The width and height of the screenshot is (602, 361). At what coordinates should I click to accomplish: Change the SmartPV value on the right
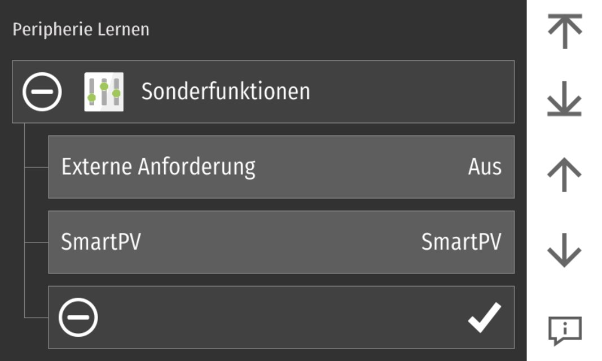tap(461, 242)
